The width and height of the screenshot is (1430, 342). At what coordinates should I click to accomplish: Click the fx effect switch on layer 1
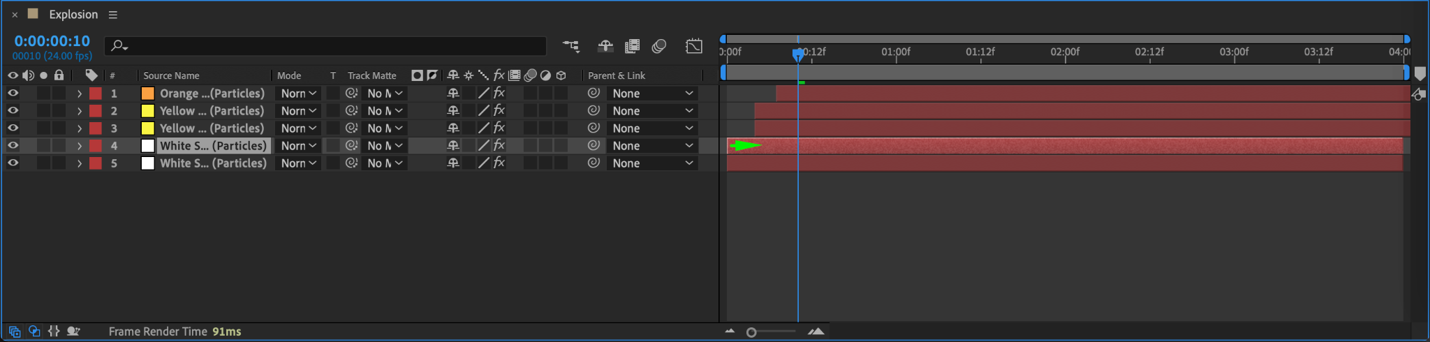point(499,93)
